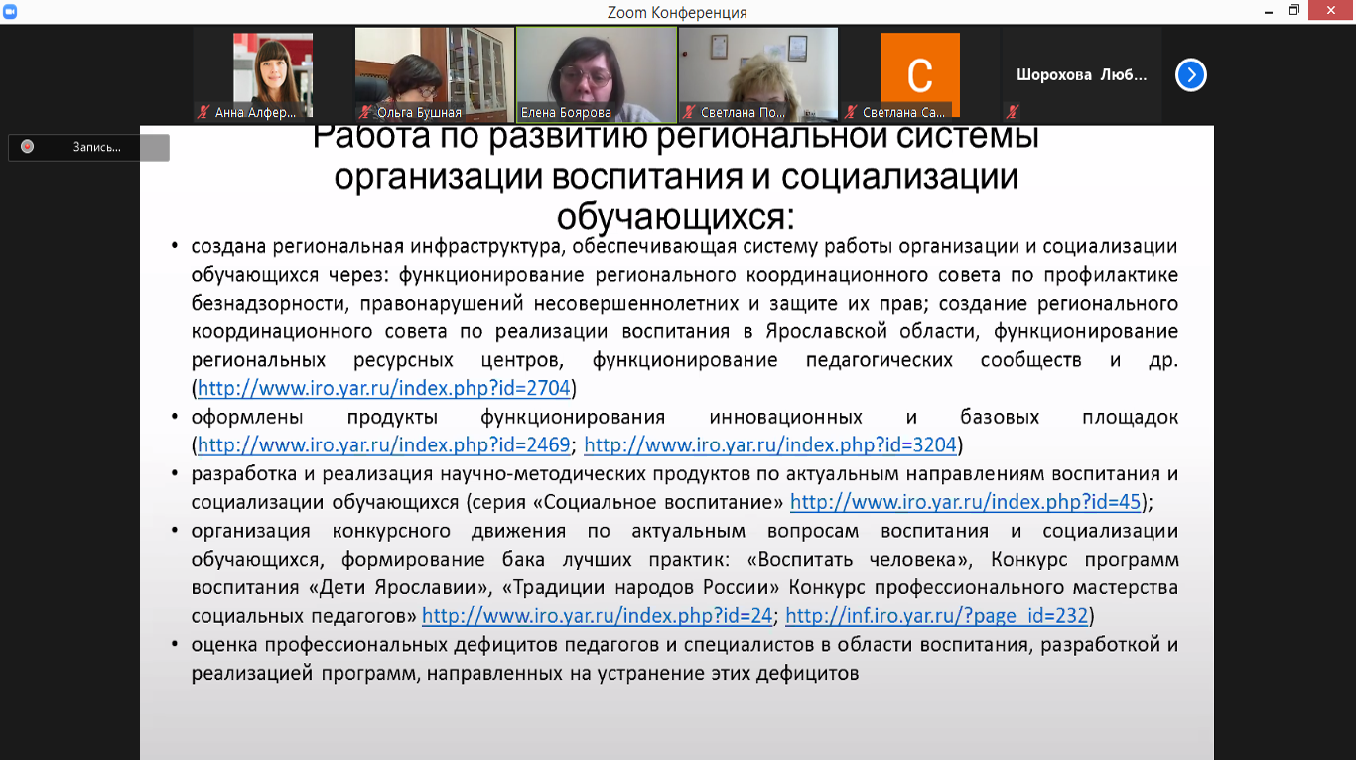
Task: Open link inf.iro.yar.ru/?page_id=232
Action: [937, 616]
